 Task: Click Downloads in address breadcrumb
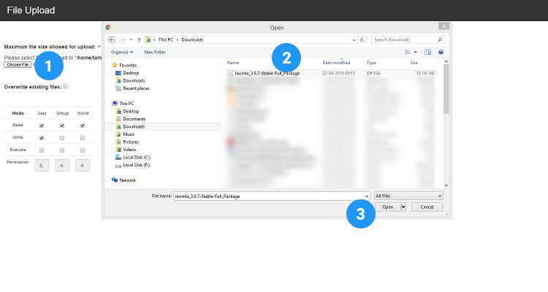(x=192, y=40)
